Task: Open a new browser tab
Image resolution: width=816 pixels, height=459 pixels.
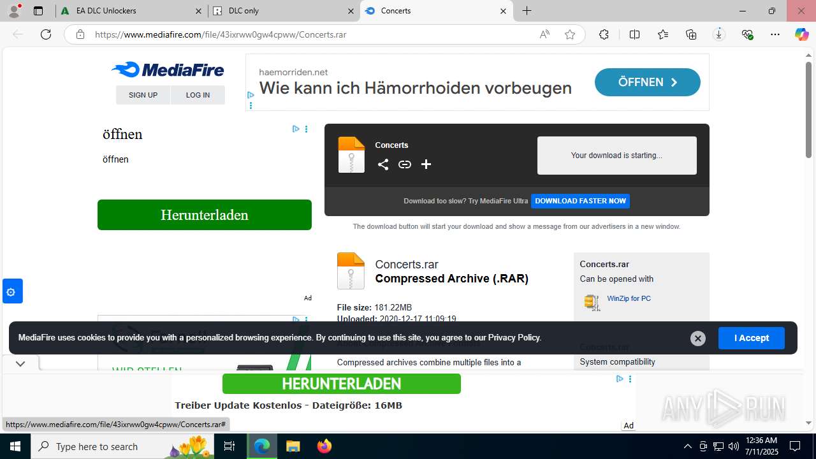Action: click(x=527, y=11)
